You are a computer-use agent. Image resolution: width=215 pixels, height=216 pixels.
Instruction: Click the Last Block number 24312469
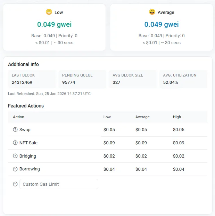point(22,82)
